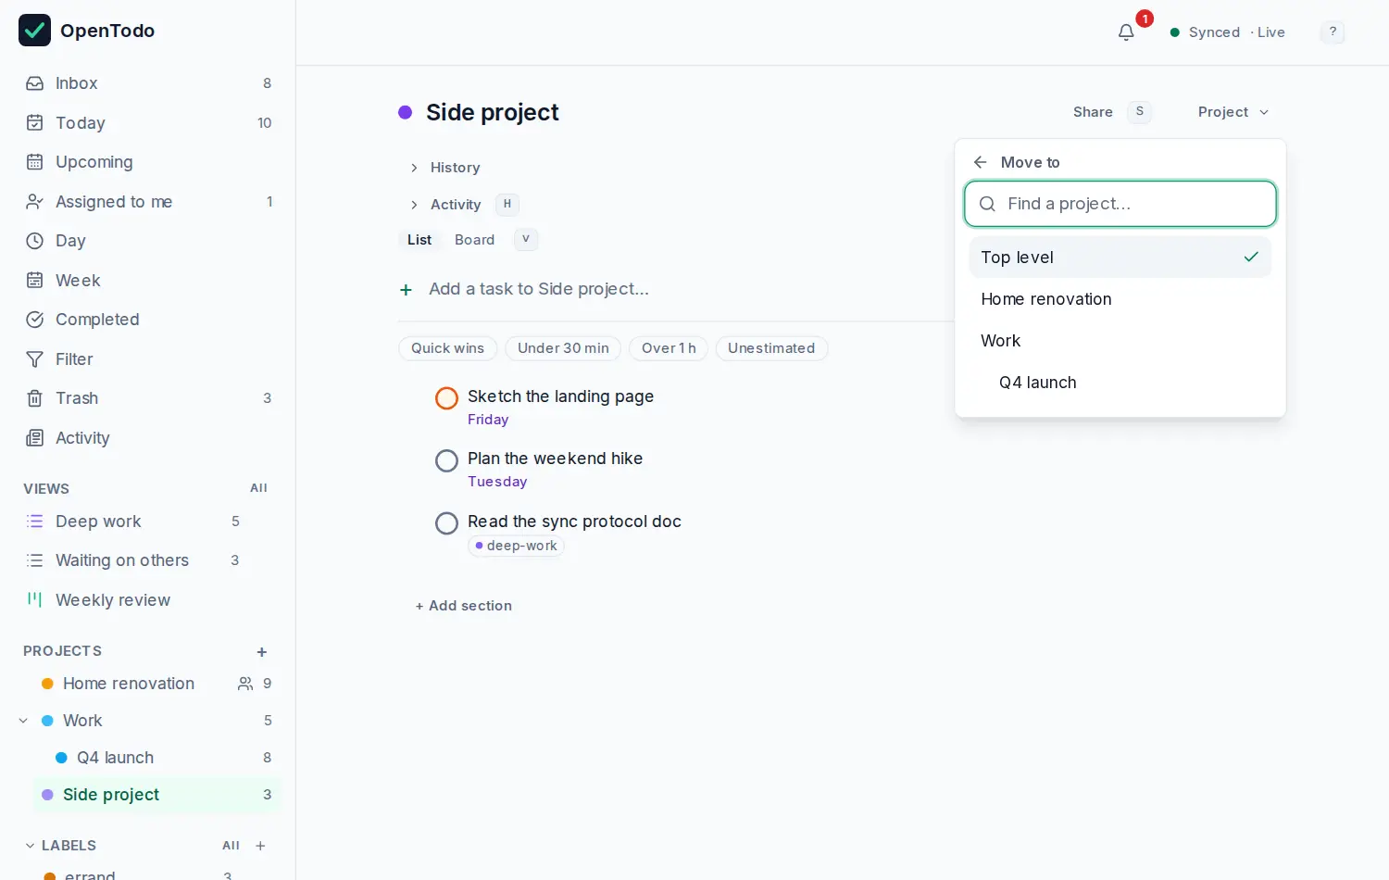Show all labels with the All link
The width and height of the screenshot is (1389, 880).
tap(231, 846)
